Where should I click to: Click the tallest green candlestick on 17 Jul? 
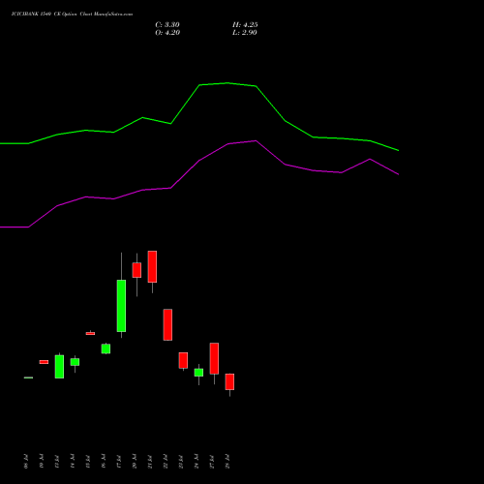[x=121, y=306]
